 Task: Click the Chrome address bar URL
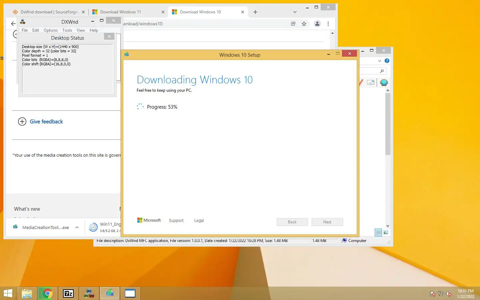143,24
